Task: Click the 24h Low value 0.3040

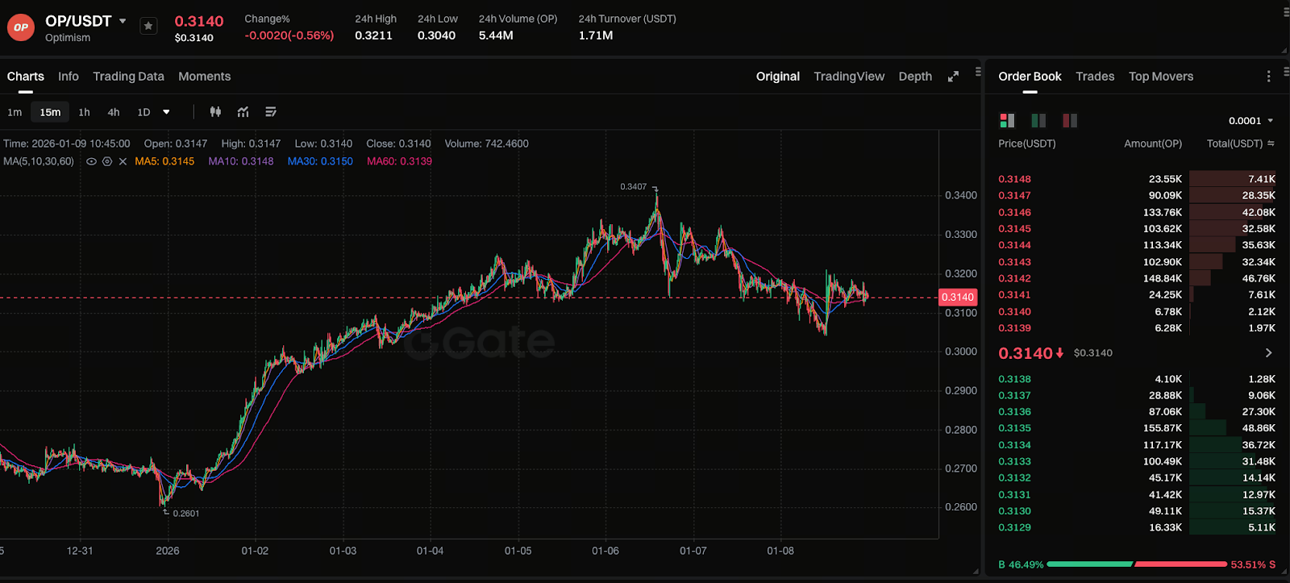Action: coord(436,35)
